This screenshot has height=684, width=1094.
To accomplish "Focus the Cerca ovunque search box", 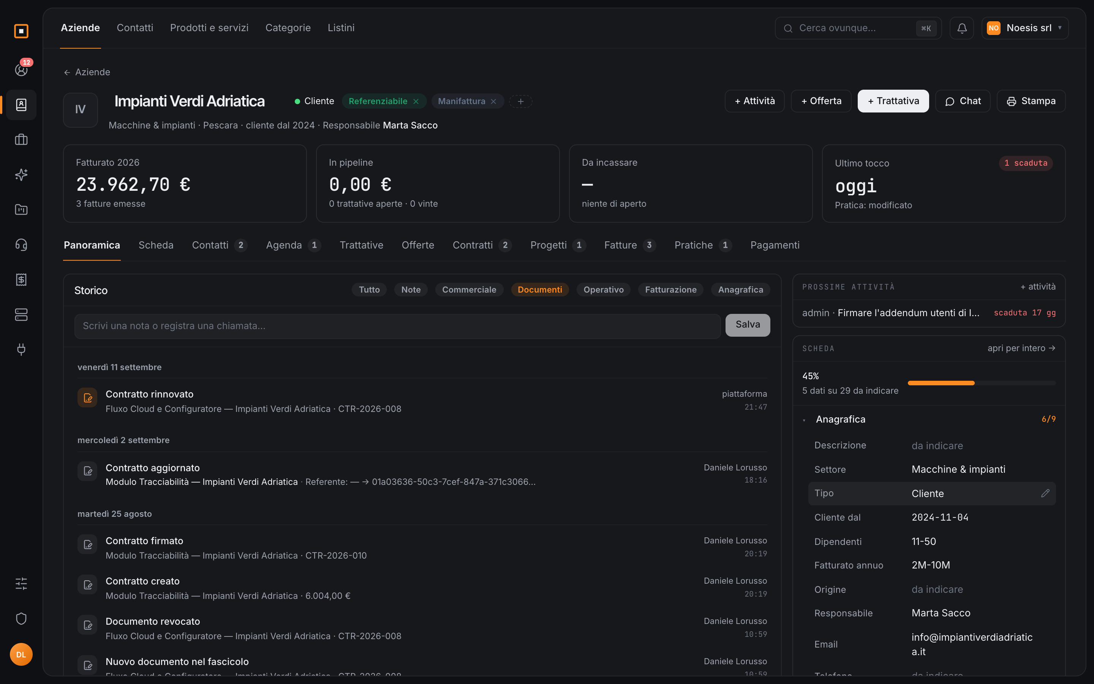I will tap(858, 28).
